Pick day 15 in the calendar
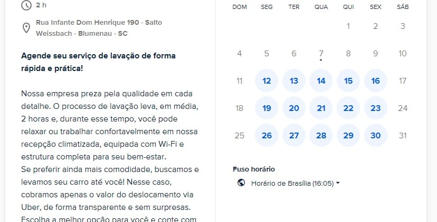437x222 pixels. [348, 80]
